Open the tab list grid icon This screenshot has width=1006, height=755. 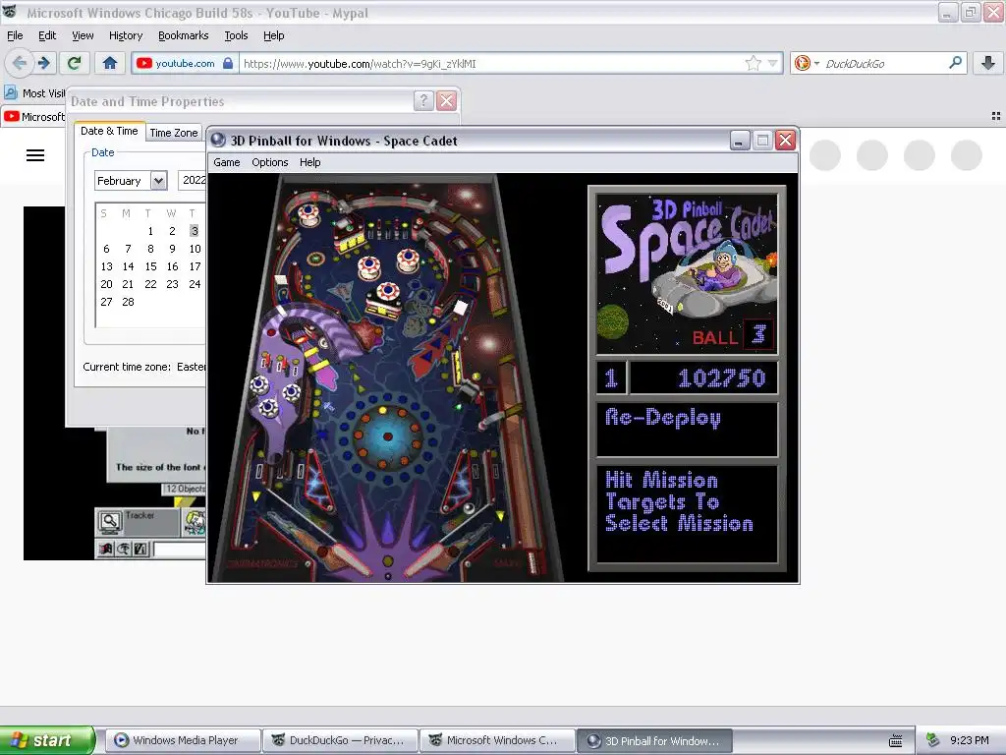coord(996,116)
